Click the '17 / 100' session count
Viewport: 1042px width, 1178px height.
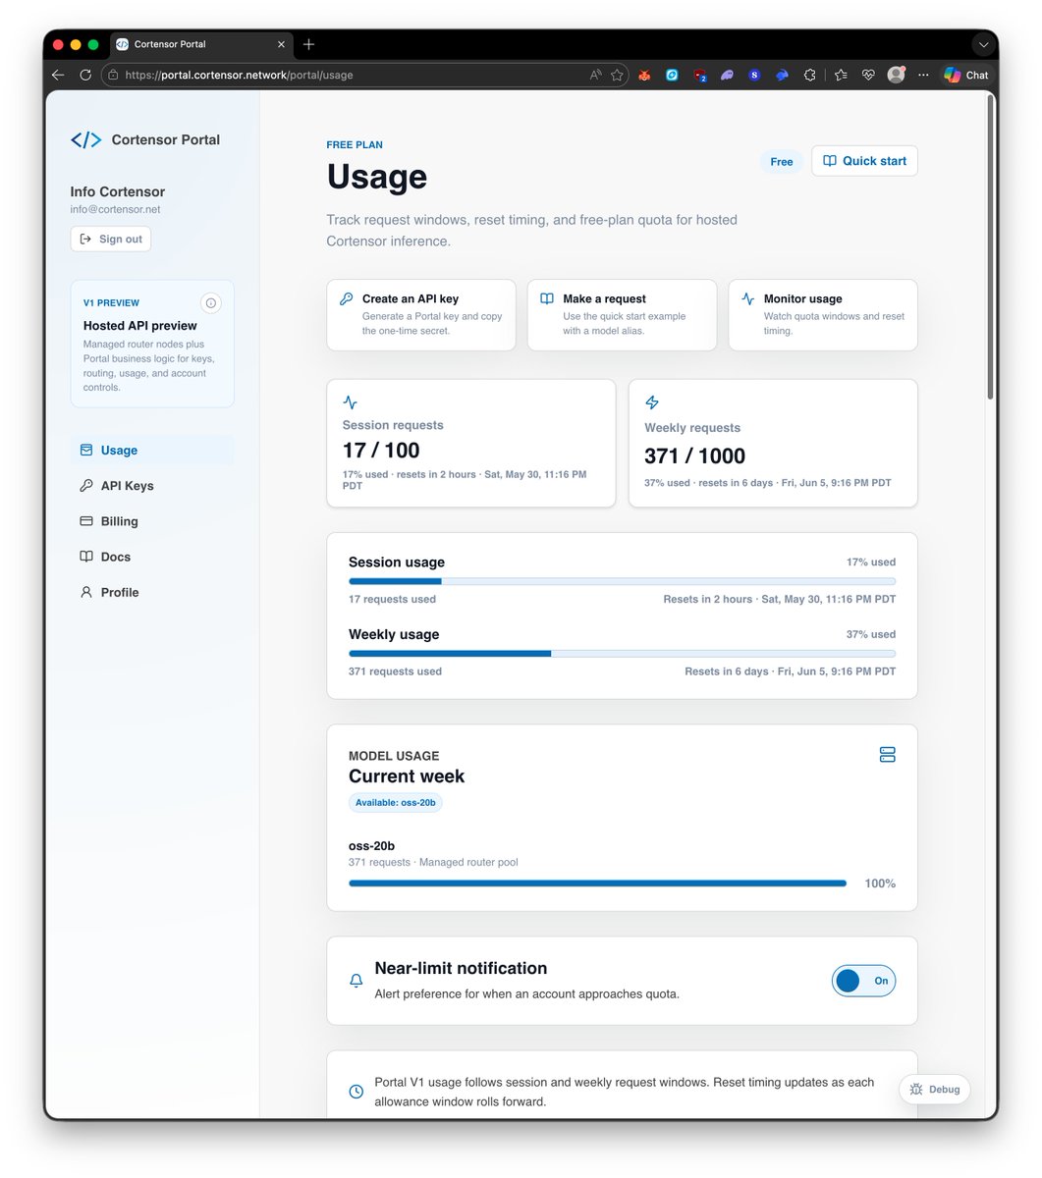[381, 451]
